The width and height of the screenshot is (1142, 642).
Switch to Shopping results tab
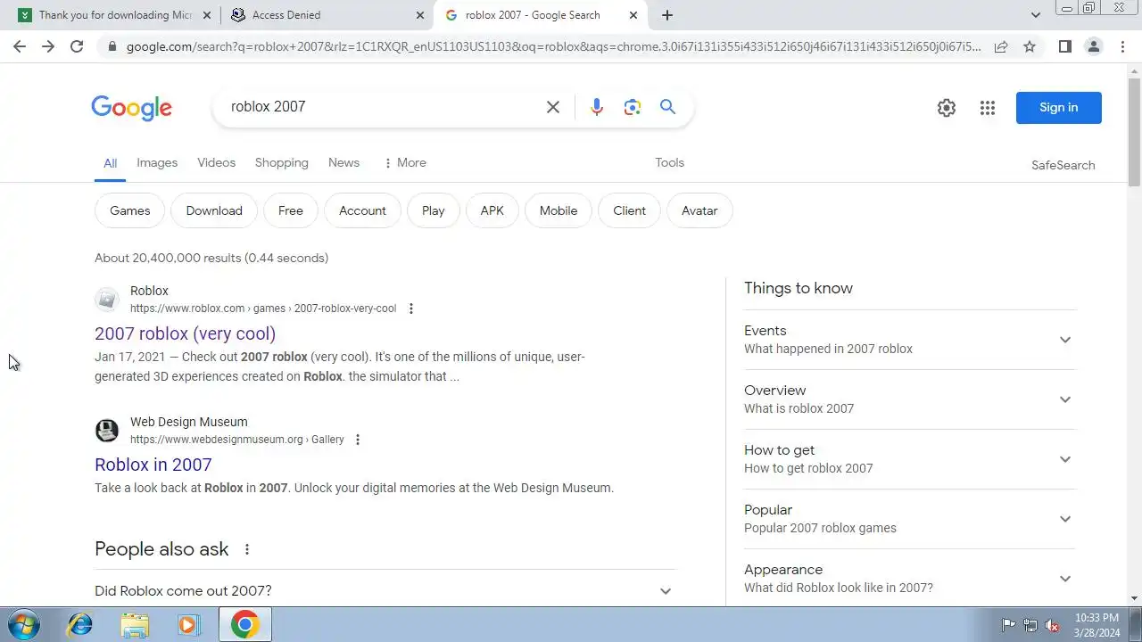point(281,163)
